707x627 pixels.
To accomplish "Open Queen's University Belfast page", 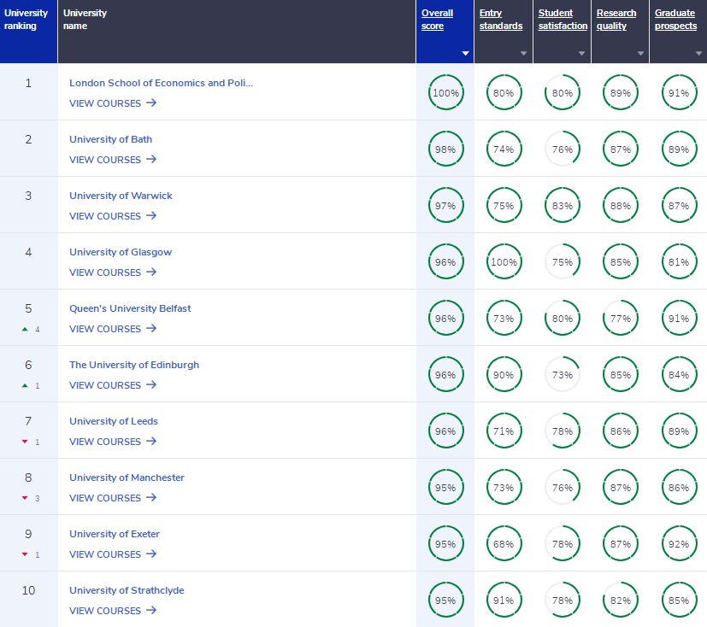I will tap(130, 308).
